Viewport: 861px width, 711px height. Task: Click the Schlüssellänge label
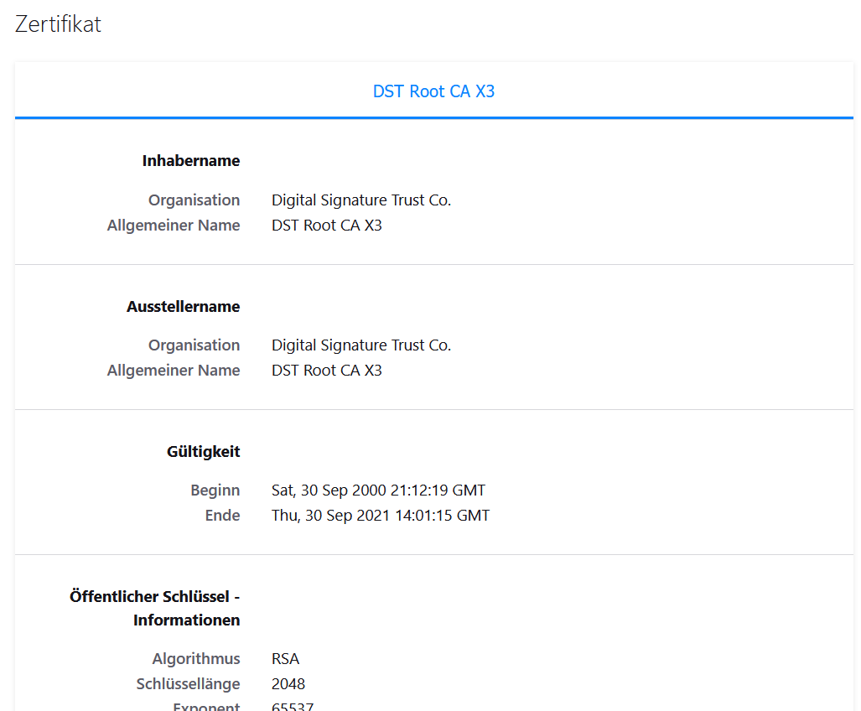[188, 684]
